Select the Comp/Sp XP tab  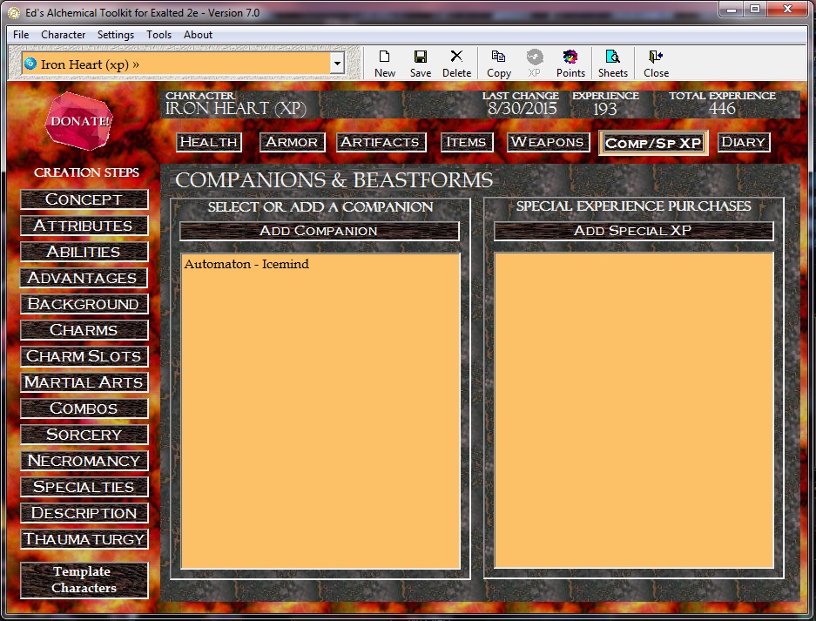click(654, 143)
